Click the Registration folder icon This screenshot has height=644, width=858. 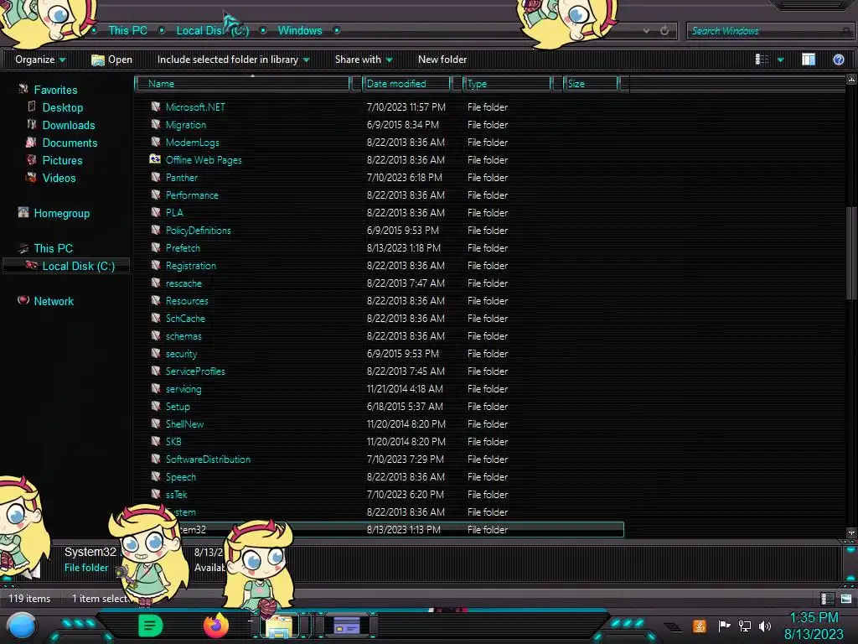155,265
